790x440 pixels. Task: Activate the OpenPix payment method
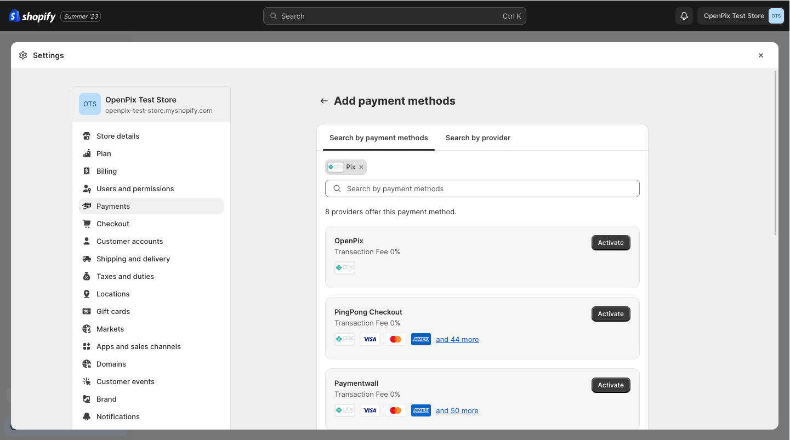[610, 242]
